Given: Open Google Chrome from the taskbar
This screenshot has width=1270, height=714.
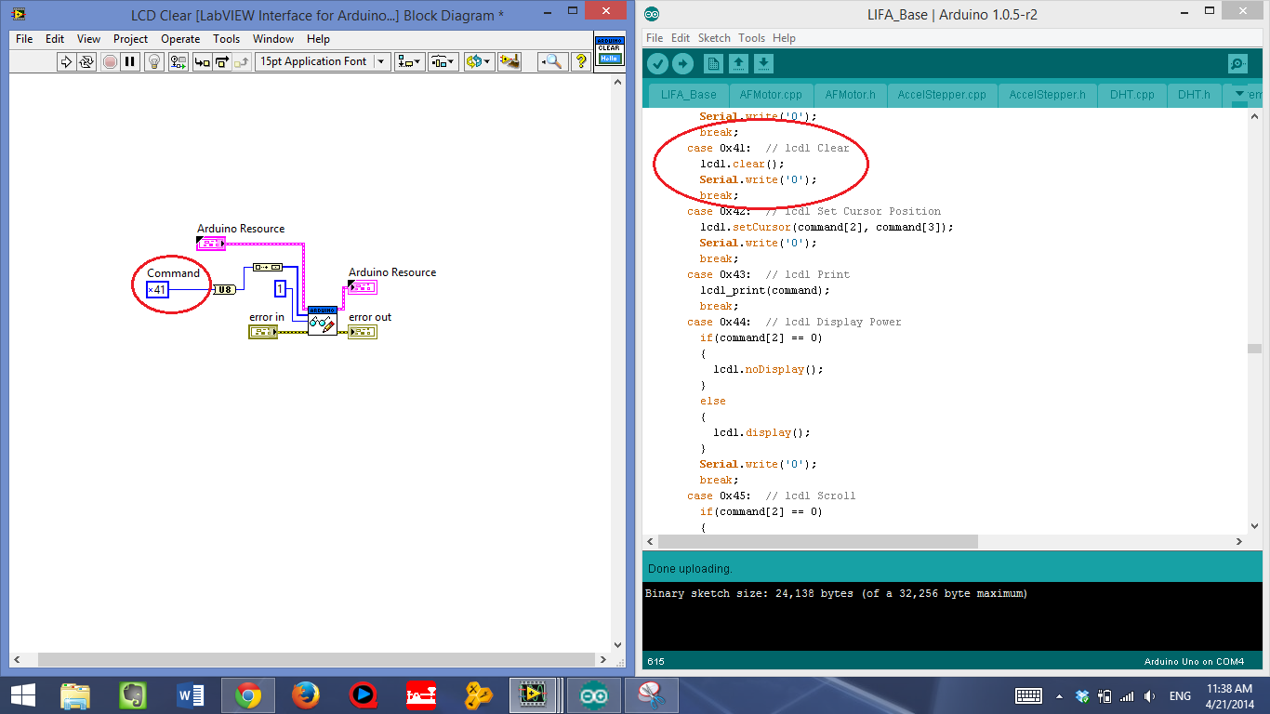Looking at the screenshot, I should point(247,695).
